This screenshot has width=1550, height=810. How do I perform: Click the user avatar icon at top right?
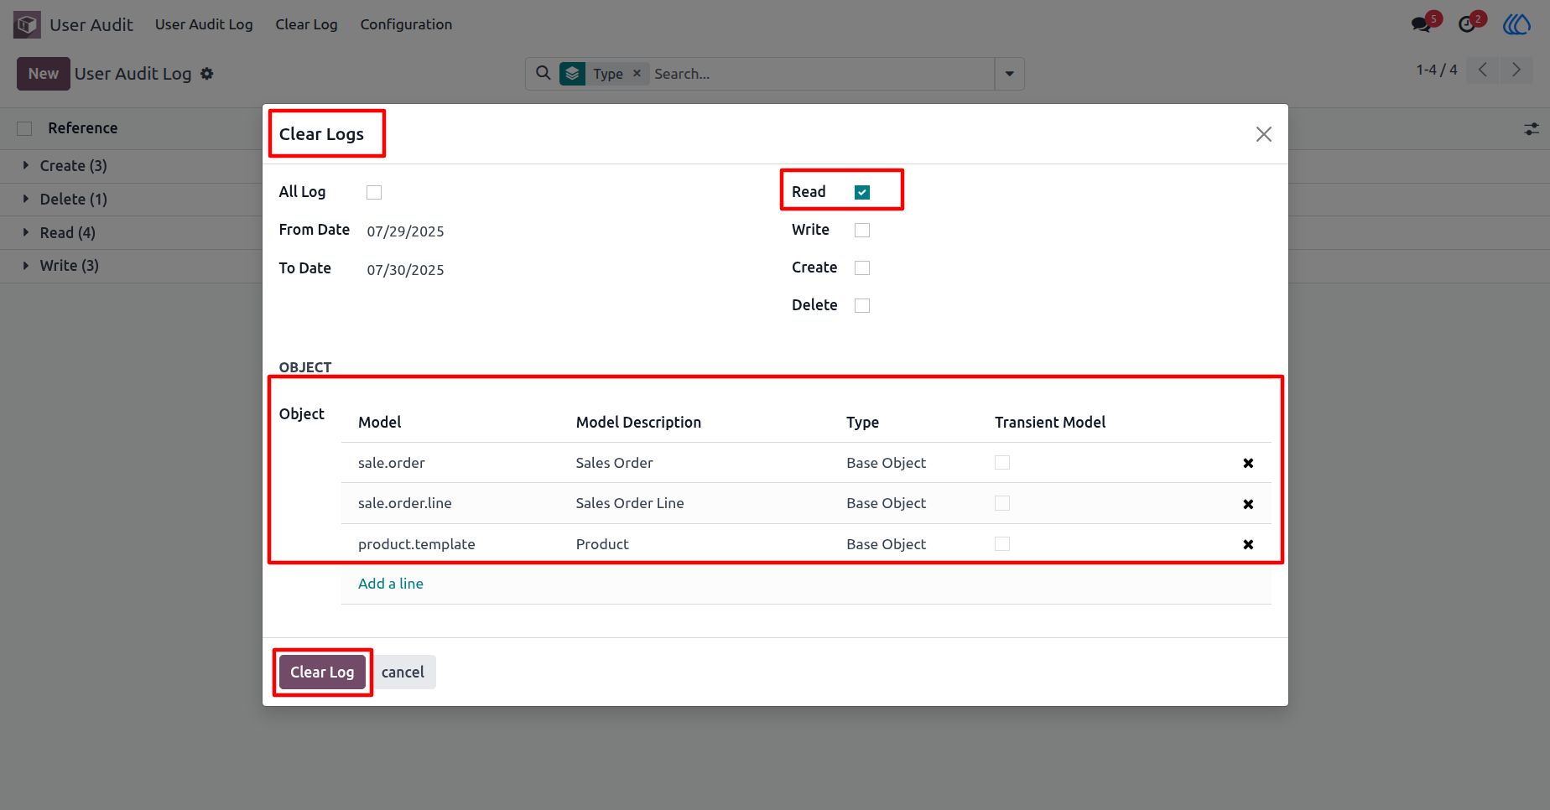[x=1516, y=24]
